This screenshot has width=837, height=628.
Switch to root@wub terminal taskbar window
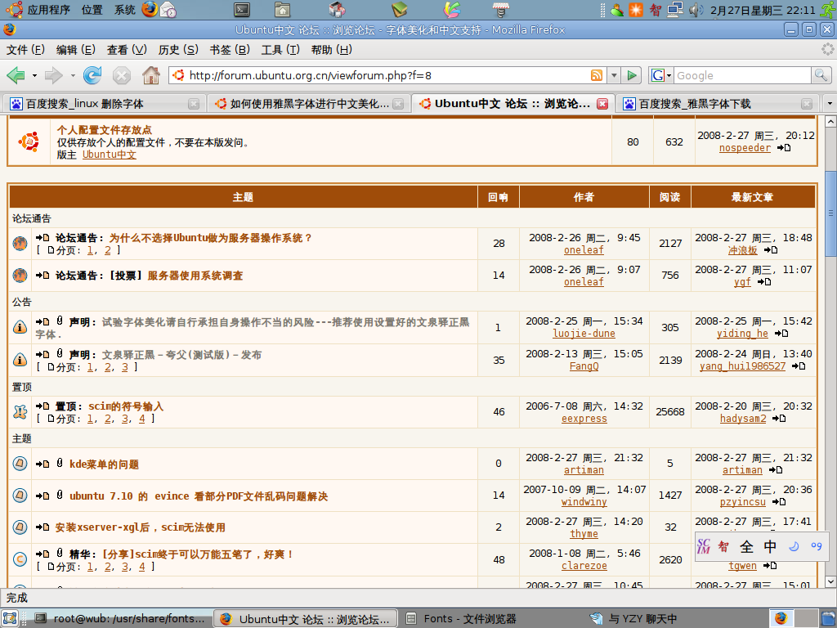click(x=120, y=618)
